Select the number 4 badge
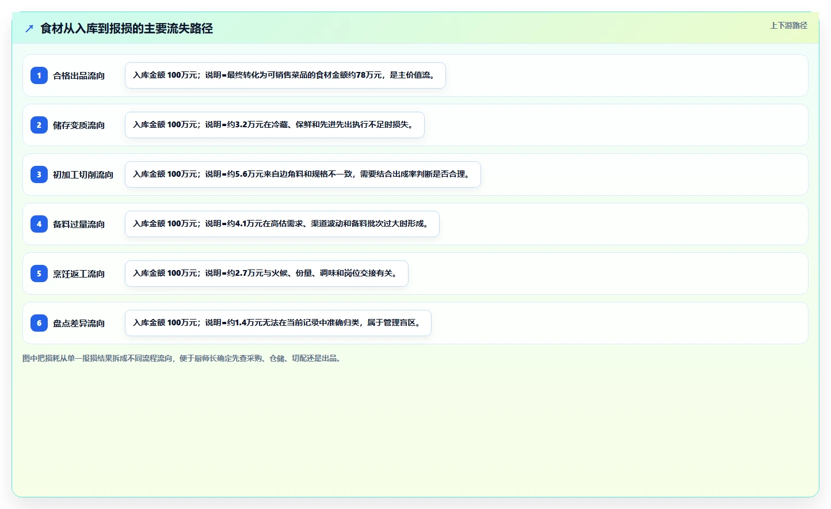 tap(39, 224)
